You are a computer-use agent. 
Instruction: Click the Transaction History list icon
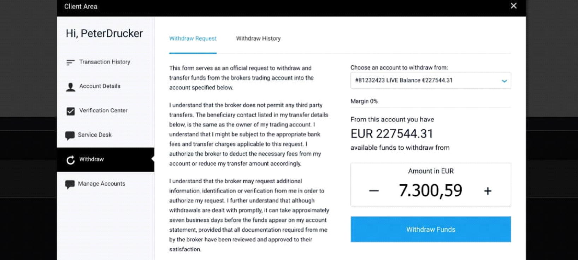70,63
